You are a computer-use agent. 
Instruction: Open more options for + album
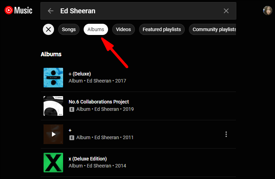click(226, 134)
